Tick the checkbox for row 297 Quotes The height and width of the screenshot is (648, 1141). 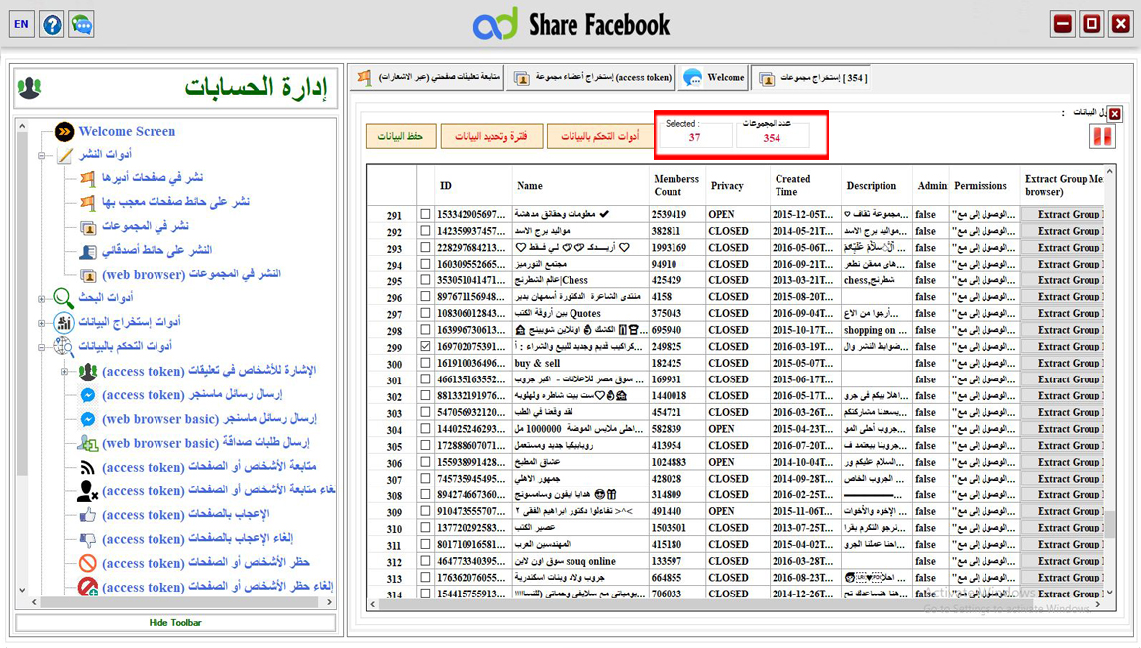coord(425,313)
